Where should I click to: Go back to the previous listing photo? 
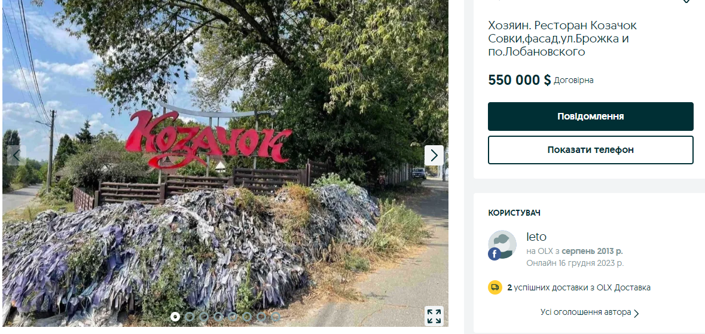click(x=16, y=155)
